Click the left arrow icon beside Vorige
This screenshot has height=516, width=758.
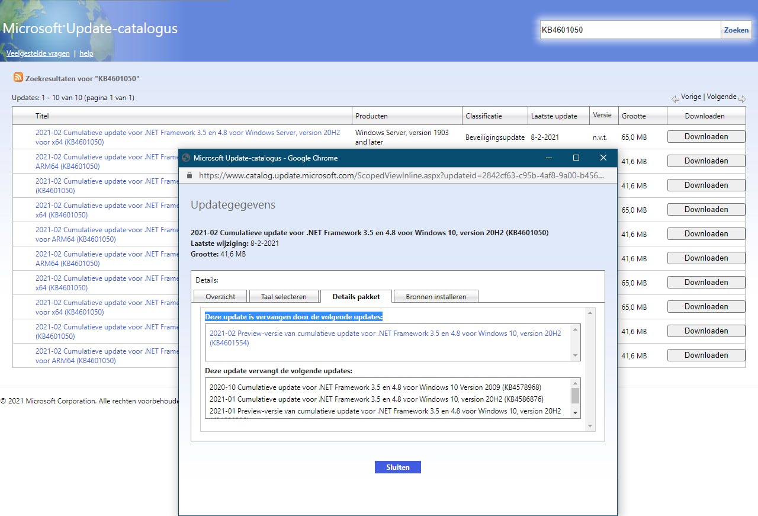tap(675, 99)
